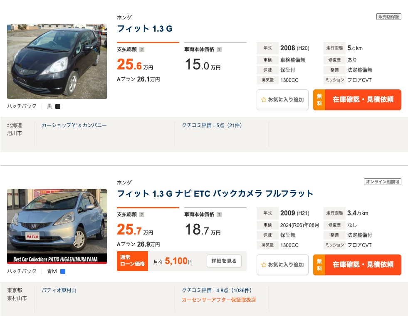The image size is (408, 316).
Task: View reviews クチコミ評価 4.8点 (1036件)
Action: pos(217,291)
